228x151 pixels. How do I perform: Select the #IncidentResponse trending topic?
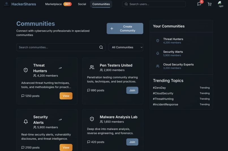tap(165, 105)
